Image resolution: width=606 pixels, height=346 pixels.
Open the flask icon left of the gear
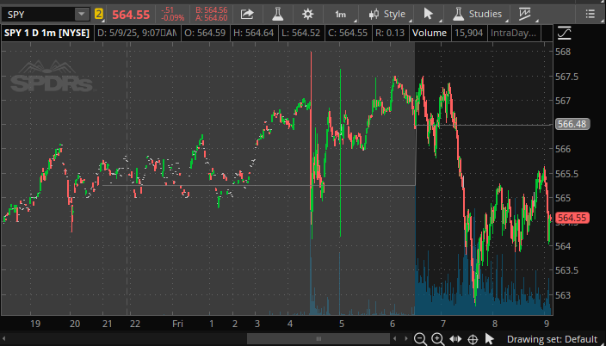[277, 15]
